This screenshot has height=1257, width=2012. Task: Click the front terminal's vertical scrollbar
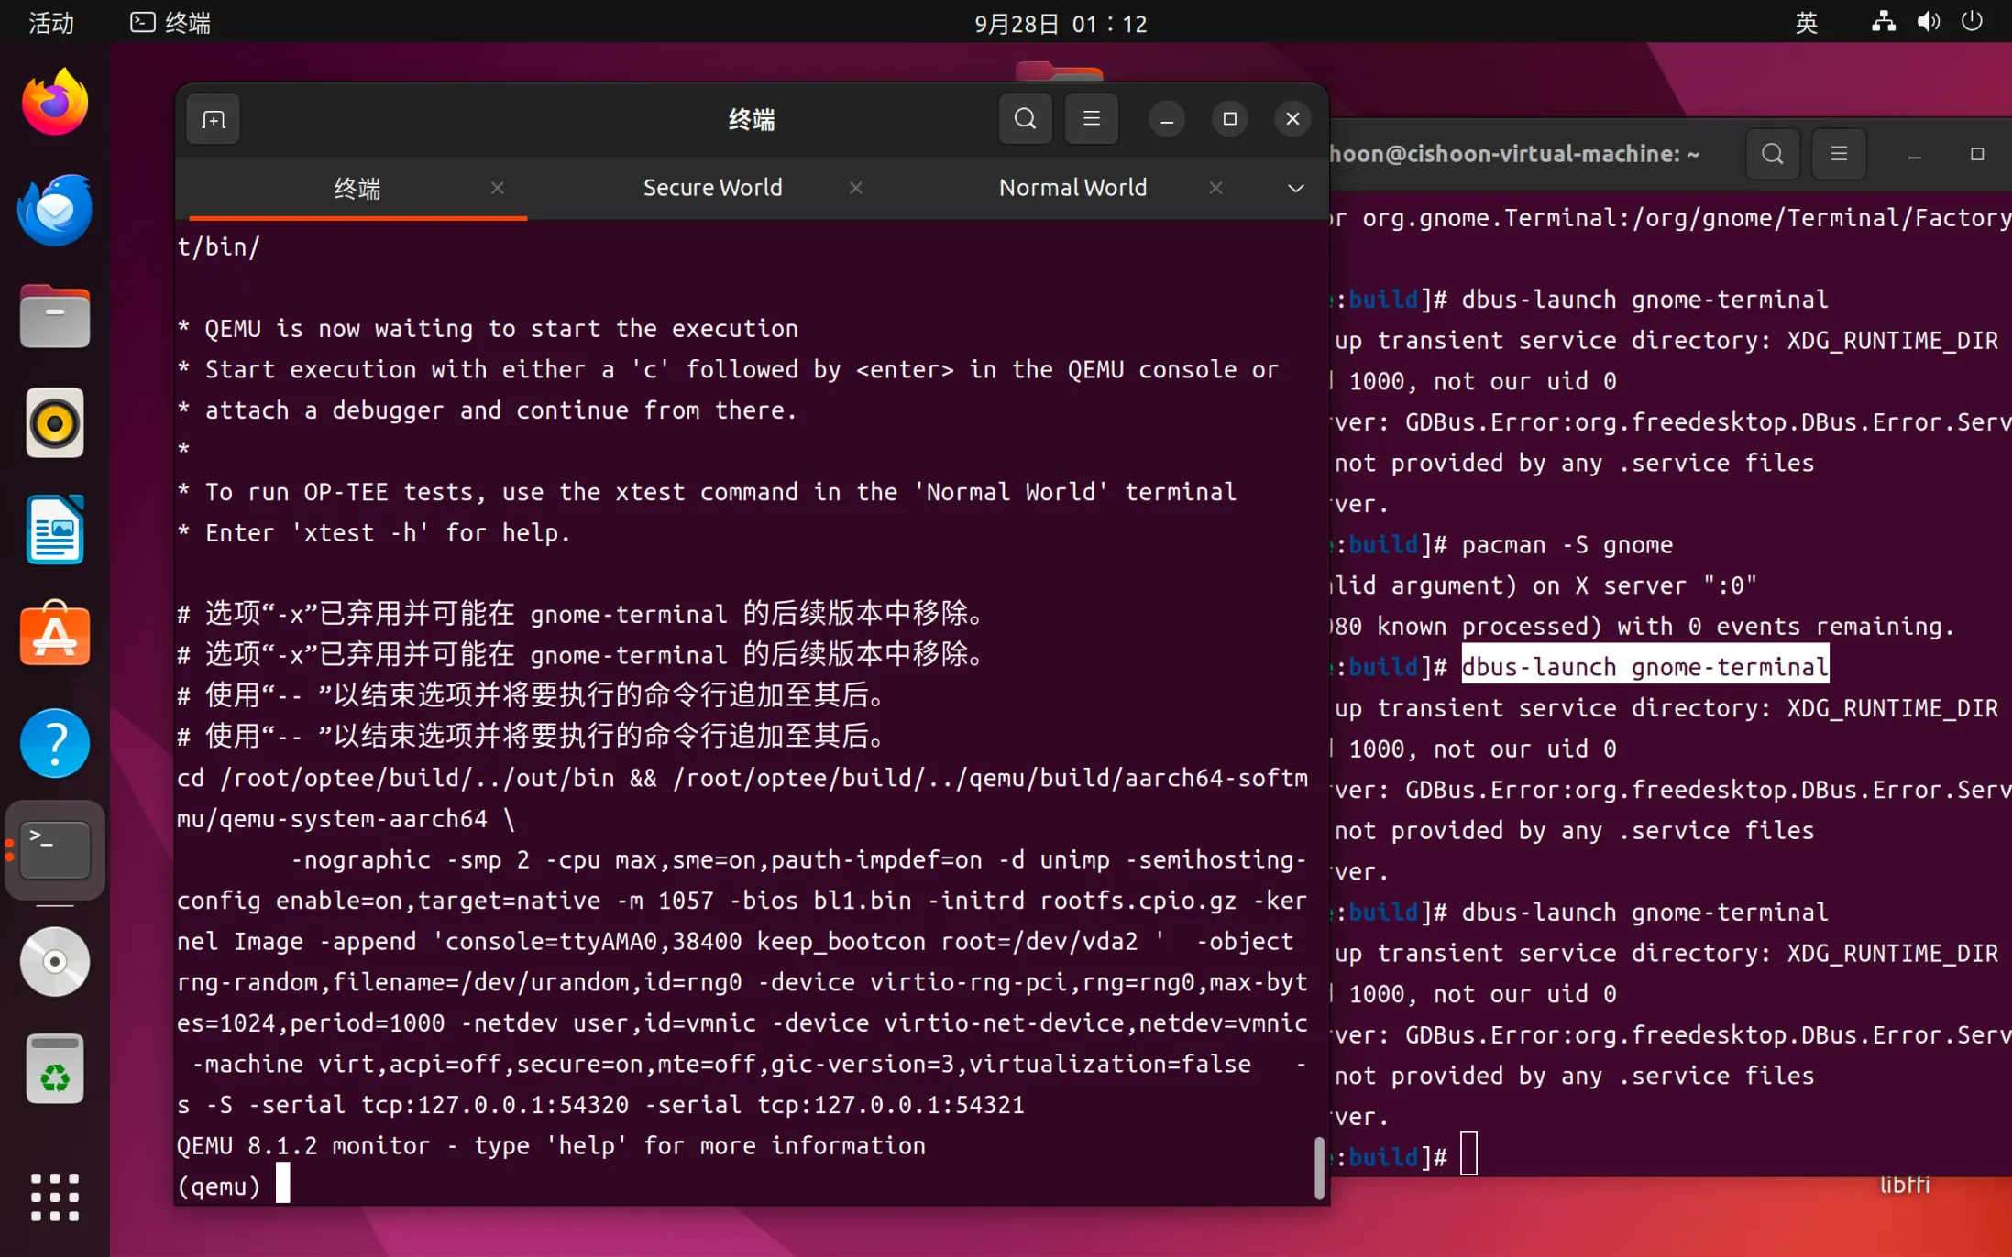(1319, 1166)
